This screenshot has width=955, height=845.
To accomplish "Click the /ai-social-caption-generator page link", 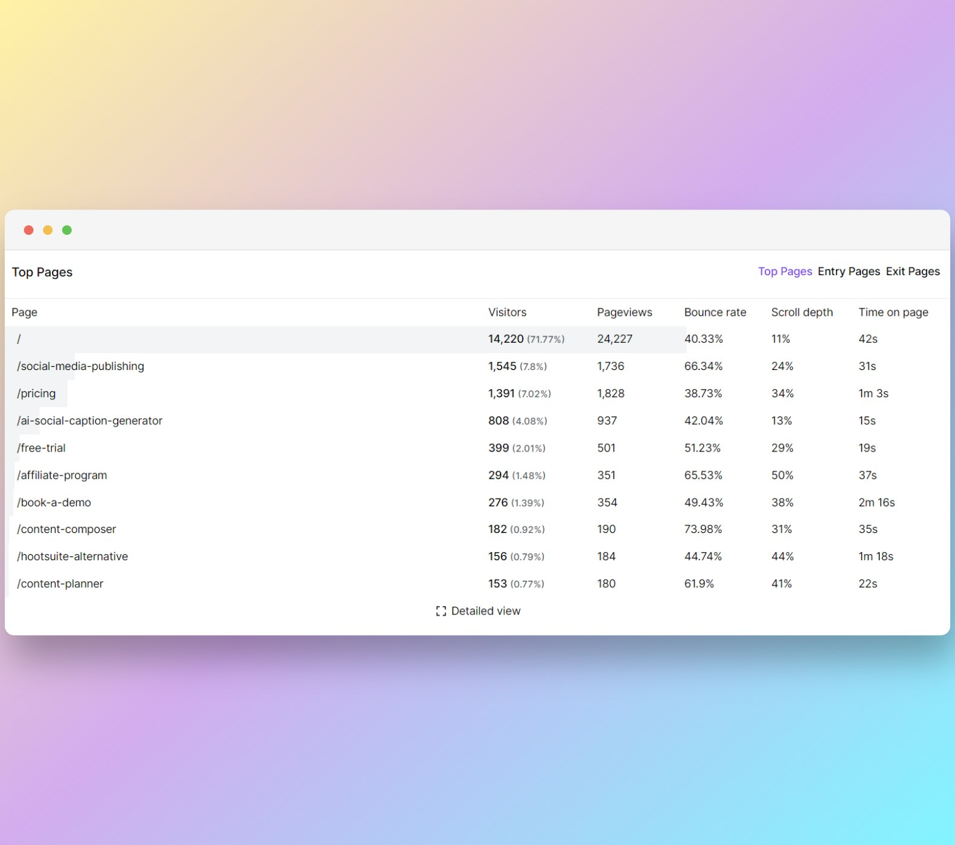I will pyautogui.click(x=89, y=421).
